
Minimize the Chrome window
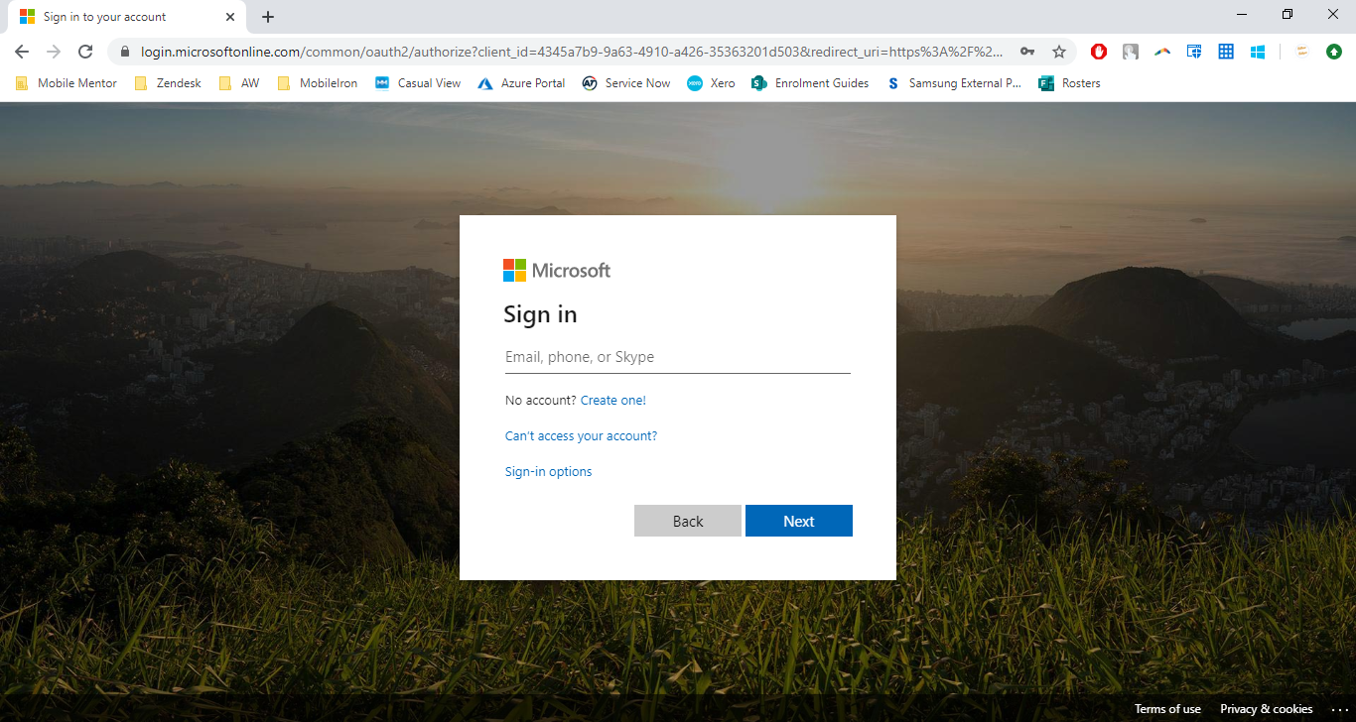[1243, 14]
